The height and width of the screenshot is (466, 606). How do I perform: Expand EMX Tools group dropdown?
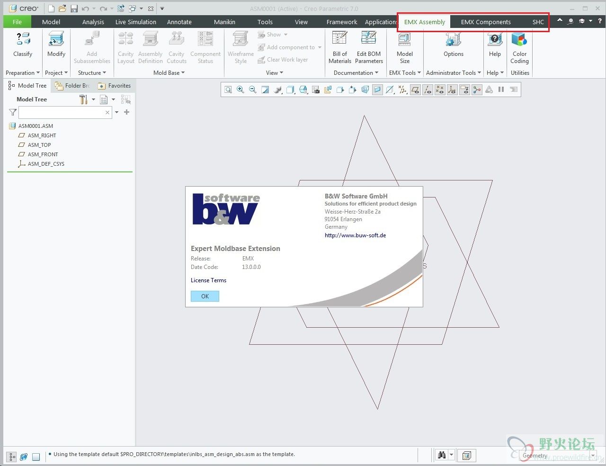[405, 73]
